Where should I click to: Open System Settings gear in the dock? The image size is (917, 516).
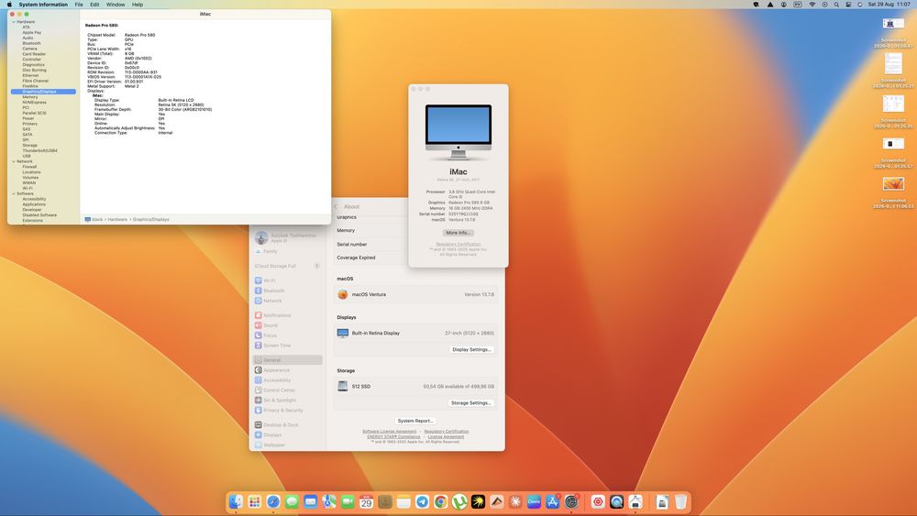tap(571, 501)
